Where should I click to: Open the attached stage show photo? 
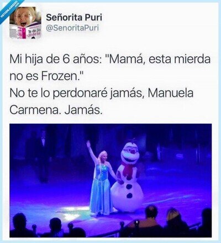click(110, 180)
